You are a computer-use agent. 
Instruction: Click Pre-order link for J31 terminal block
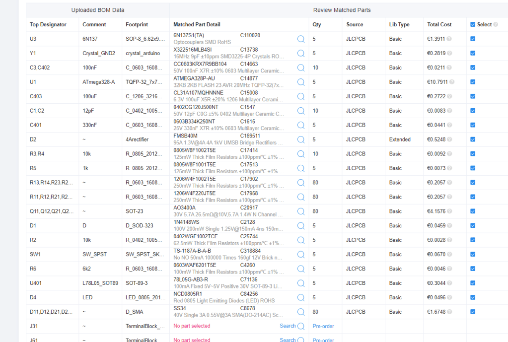coord(323,326)
